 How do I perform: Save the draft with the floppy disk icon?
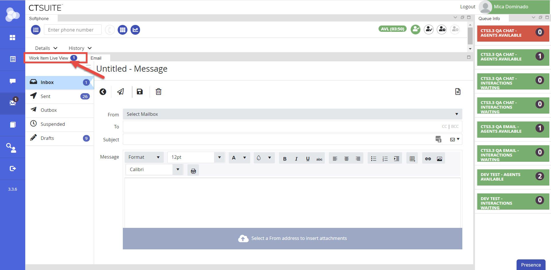pos(140,92)
